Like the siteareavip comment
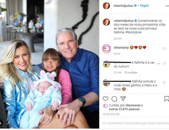Viewport: 169px width, 130px height. point(164,49)
